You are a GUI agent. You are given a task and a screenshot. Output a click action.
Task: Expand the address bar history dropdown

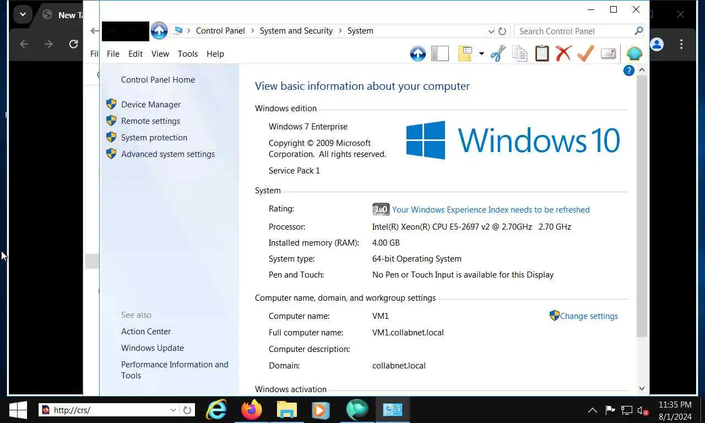tap(491, 31)
